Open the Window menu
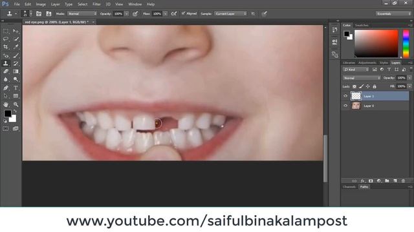Viewport: 414px width, 232px height. click(135, 5)
